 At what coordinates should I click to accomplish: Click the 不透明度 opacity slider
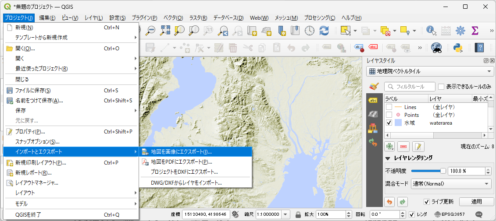[428, 171]
